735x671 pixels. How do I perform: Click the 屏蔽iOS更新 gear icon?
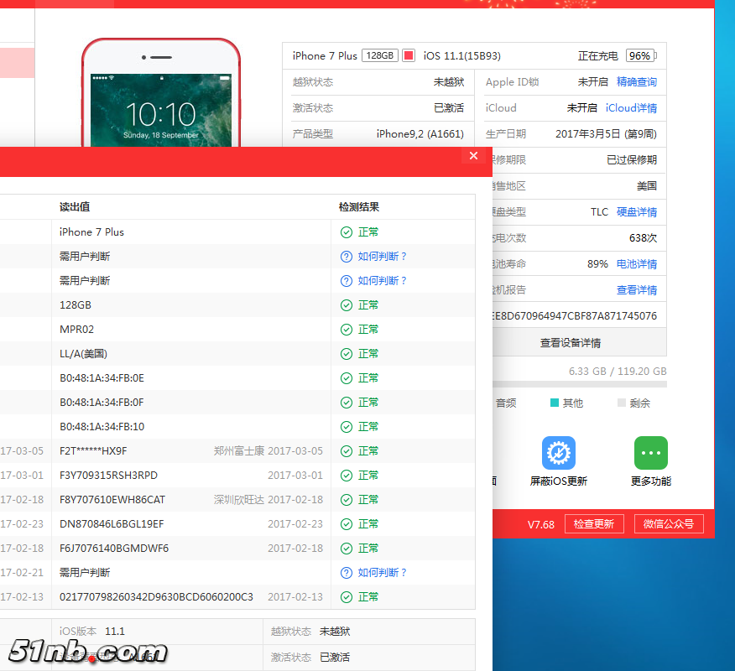[558, 453]
